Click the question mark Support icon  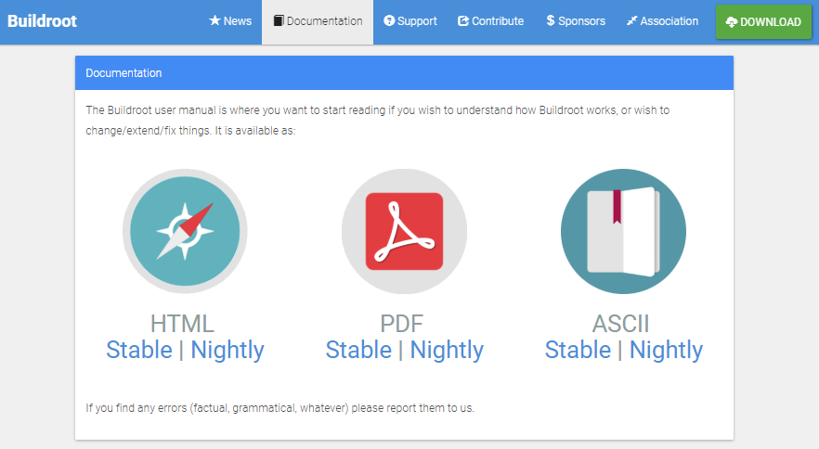pos(389,21)
